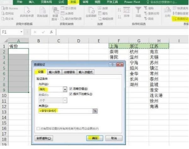Viewport: 189px width, 149px height.
Task: Click the insert function fx icon
Action: (51, 32)
